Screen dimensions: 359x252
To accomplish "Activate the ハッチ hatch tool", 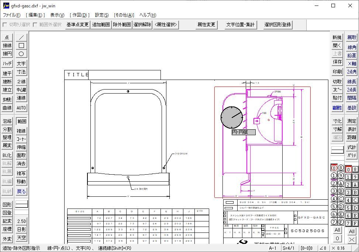I will tap(7, 64).
